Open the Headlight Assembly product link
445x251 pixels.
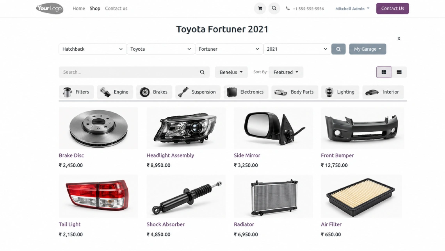point(170,155)
